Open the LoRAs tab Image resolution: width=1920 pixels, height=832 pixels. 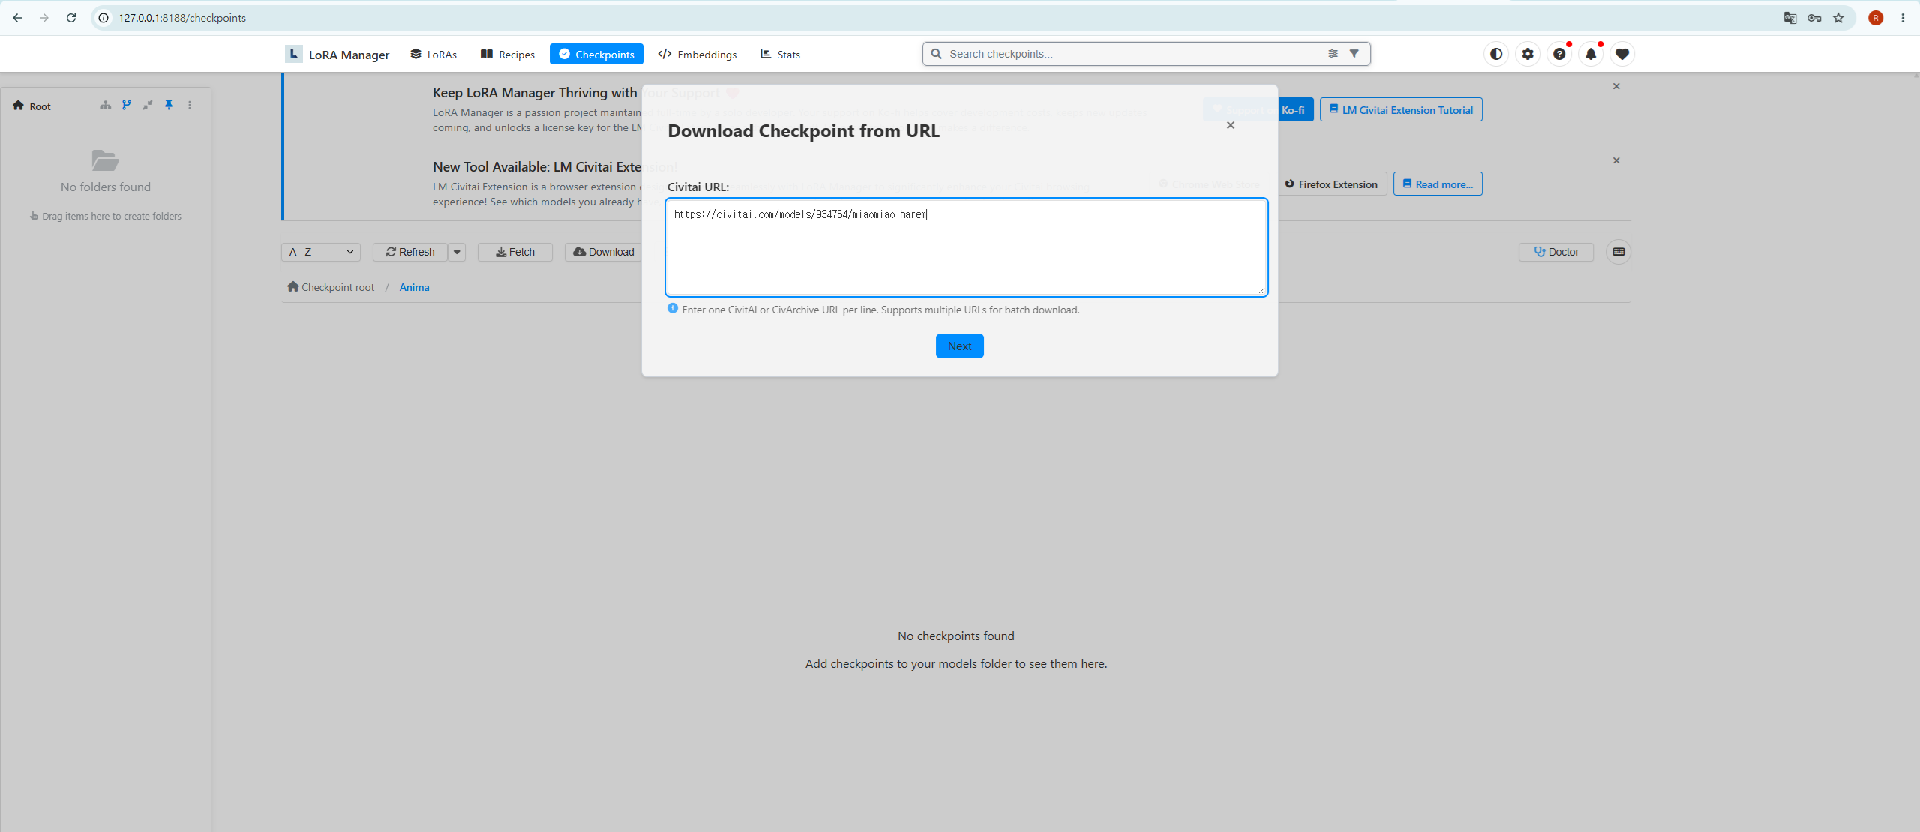click(433, 54)
